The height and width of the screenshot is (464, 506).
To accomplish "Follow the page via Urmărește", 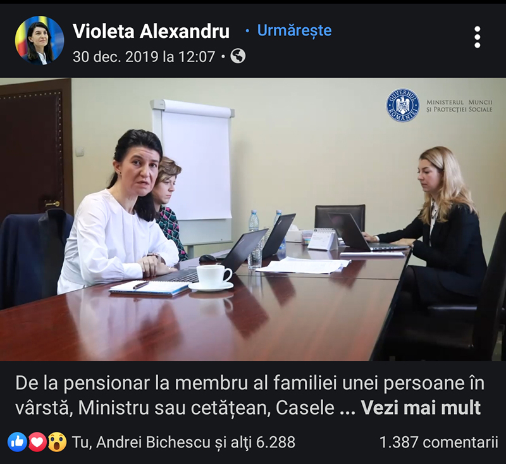I will [x=294, y=30].
